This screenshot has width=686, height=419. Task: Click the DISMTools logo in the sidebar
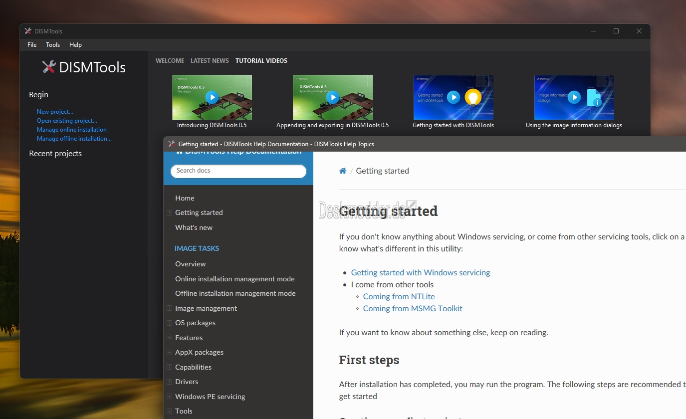tap(84, 67)
